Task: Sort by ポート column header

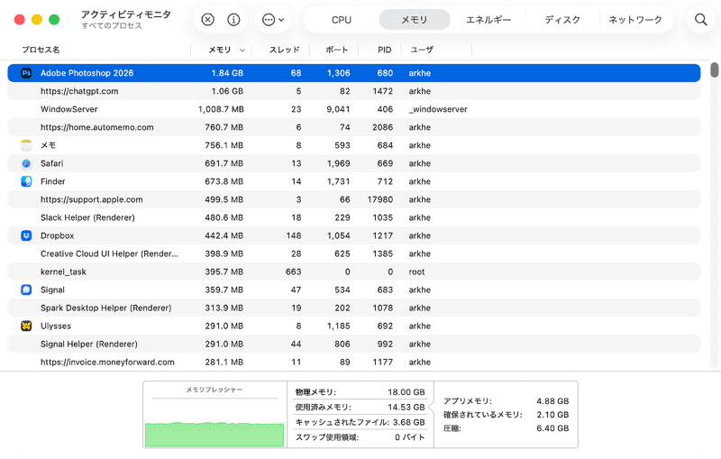Action: pos(336,50)
